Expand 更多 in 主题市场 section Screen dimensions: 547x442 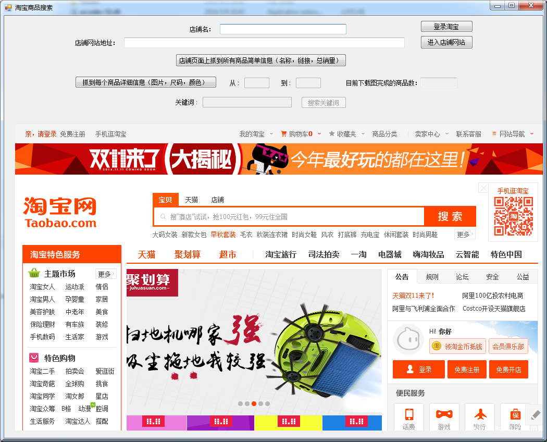point(106,274)
